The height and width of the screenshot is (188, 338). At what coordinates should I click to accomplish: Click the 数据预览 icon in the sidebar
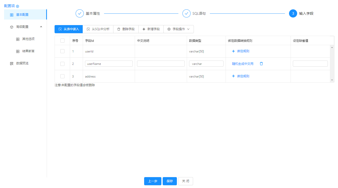pos(12,63)
